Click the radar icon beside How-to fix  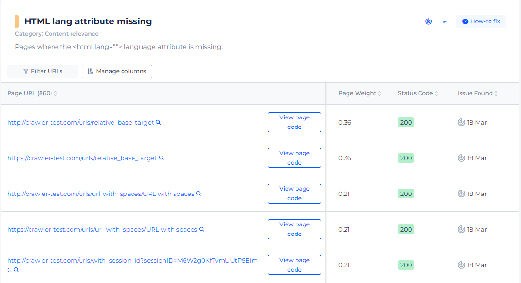point(429,21)
